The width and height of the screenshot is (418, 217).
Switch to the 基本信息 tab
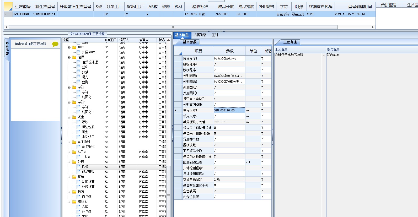click(x=182, y=35)
